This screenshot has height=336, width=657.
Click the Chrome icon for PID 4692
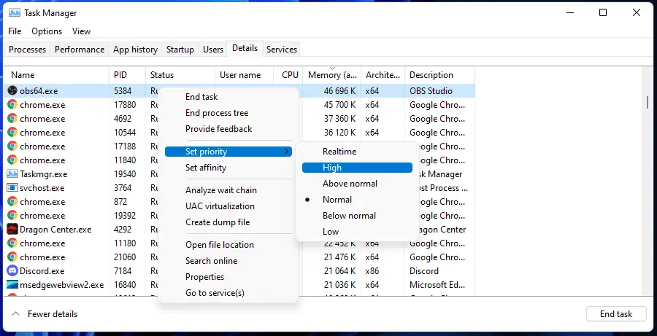[12, 118]
